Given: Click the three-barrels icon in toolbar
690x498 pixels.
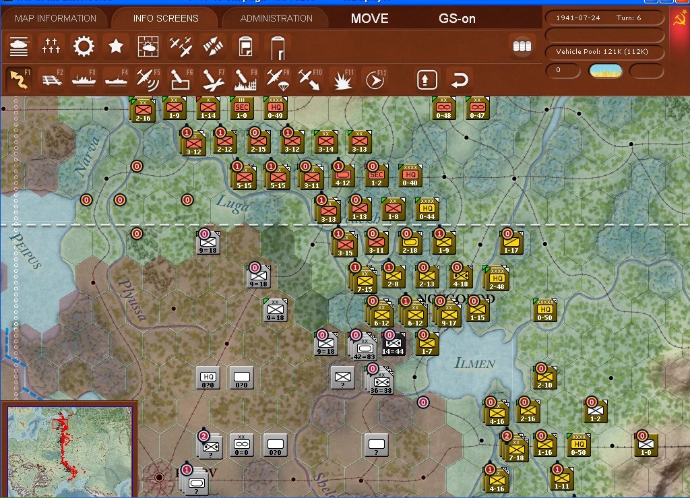Looking at the screenshot, I should (x=522, y=46).
